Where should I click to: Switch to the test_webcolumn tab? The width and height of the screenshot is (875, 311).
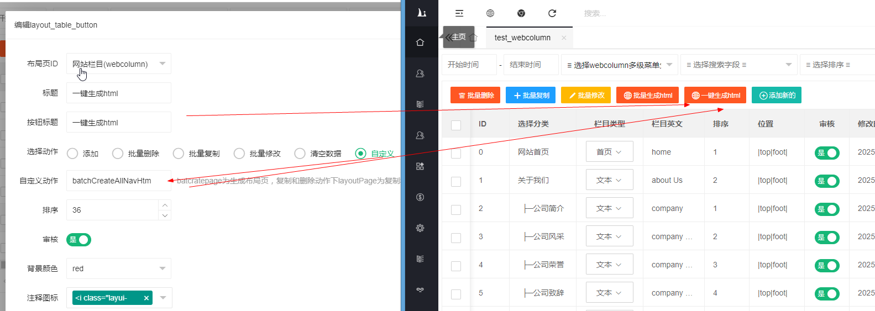(x=522, y=38)
